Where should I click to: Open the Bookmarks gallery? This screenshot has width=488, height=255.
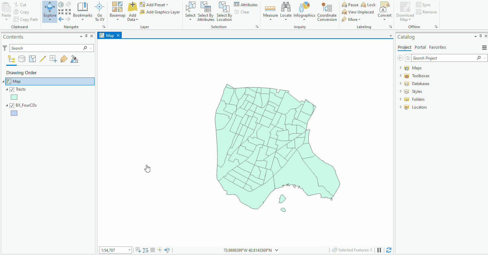82,11
